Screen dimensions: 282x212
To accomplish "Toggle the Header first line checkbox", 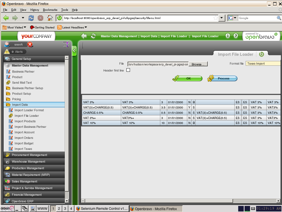I will [x=128, y=70].
